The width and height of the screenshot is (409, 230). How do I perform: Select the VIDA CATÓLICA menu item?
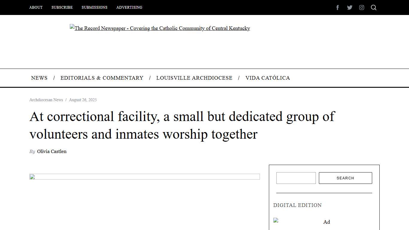tap(267, 78)
